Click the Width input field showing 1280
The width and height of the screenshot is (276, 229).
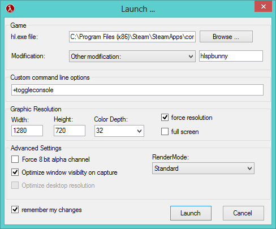click(27, 131)
